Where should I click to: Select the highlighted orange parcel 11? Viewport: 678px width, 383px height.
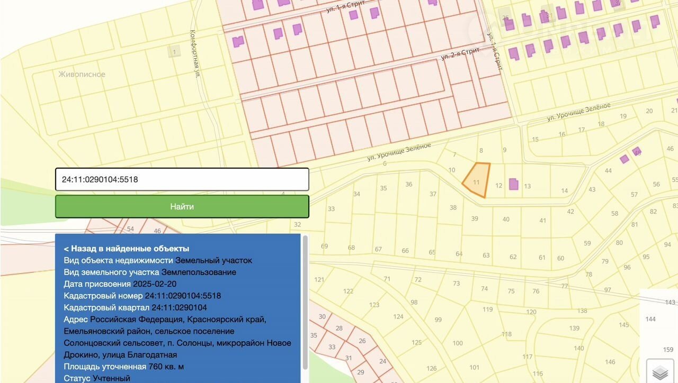click(477, 179)
